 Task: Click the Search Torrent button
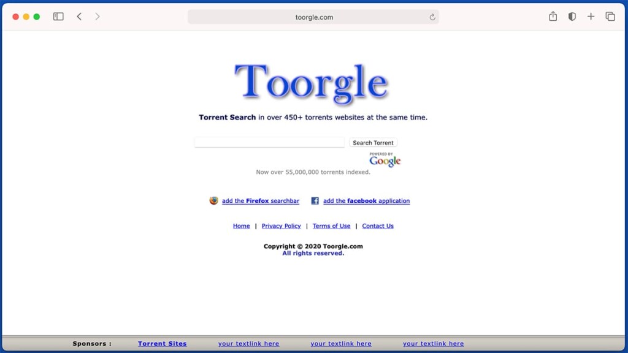point(373,142)
